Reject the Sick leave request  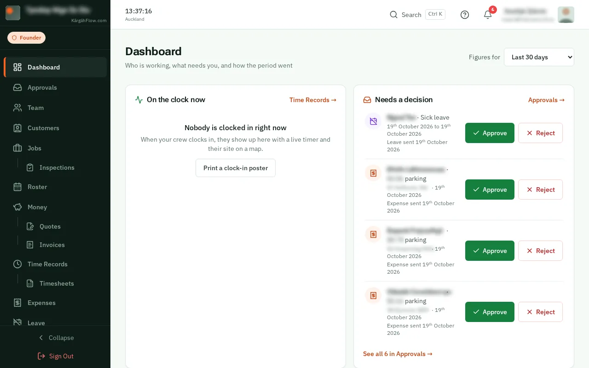pos(540,133)
